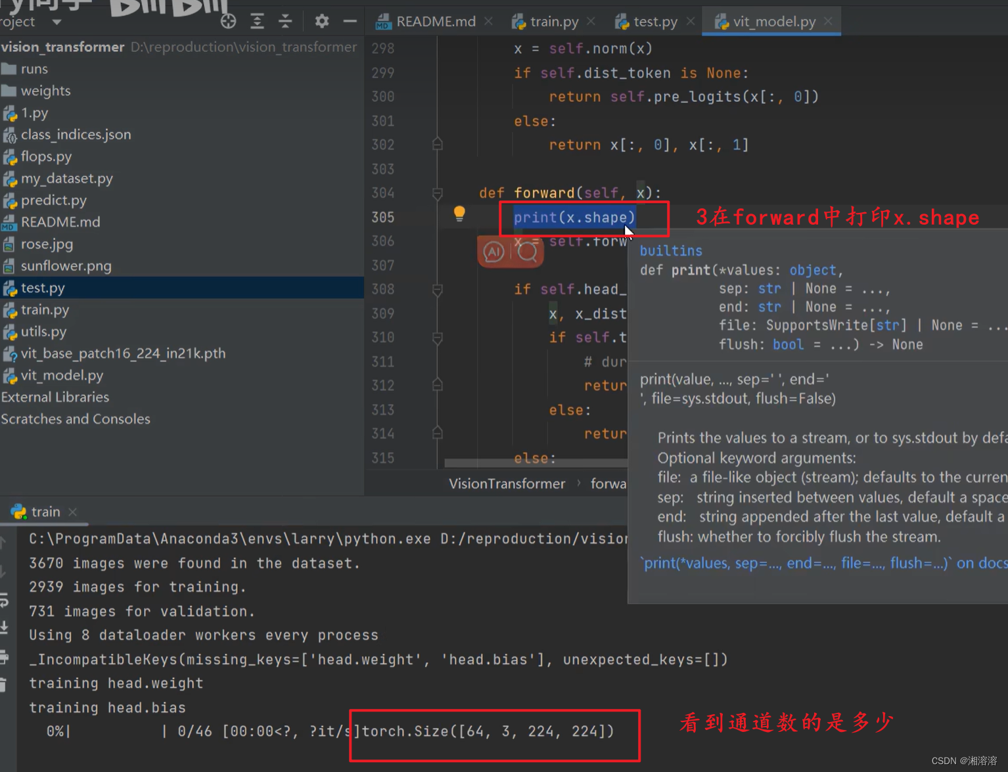Toggle fold marker at line 312
Viewport: 1008px width, 772px height.
(x=438, y=385)
